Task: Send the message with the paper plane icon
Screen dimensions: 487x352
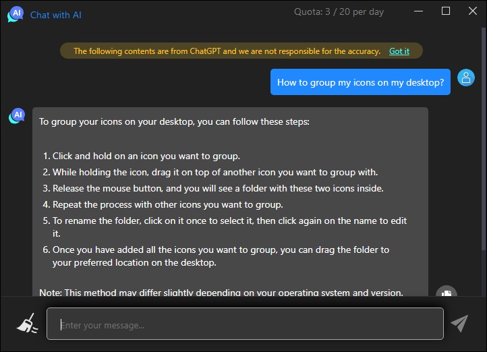Action: (459, 323)
